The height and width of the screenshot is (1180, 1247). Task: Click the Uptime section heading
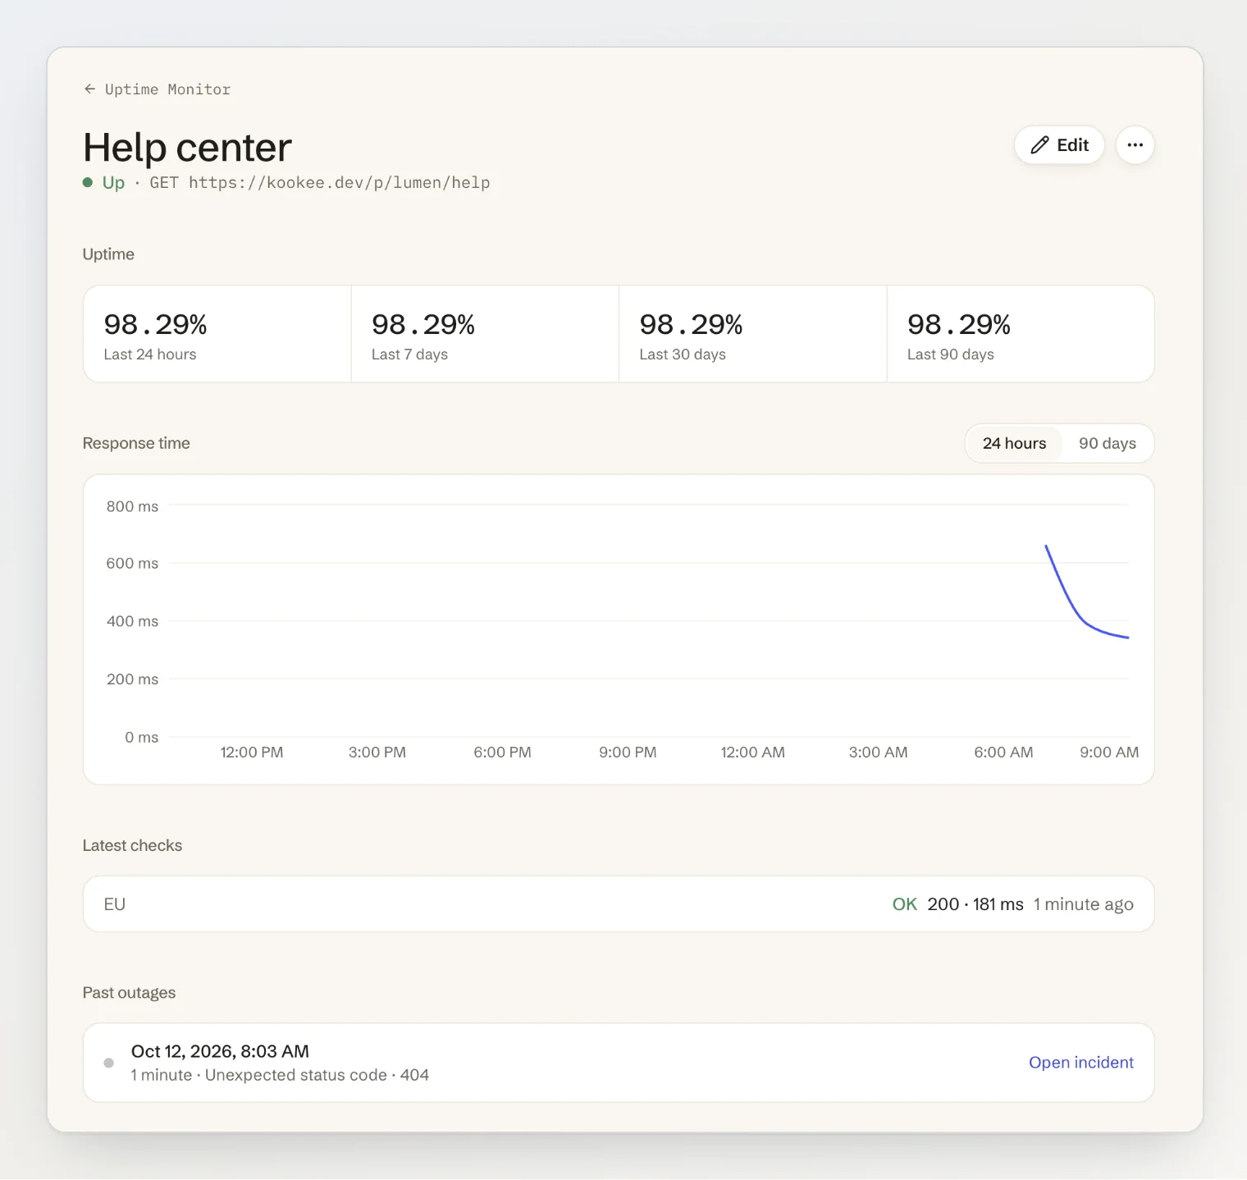(x=108, y=254)
